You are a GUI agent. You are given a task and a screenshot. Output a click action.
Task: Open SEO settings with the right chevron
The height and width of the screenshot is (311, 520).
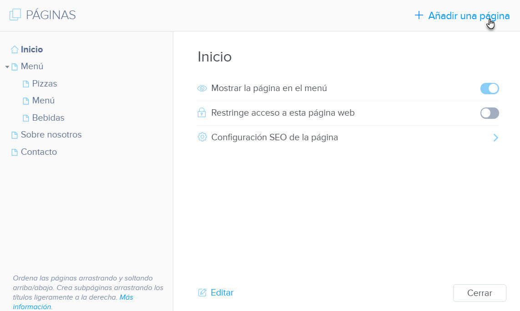point(495,138)
